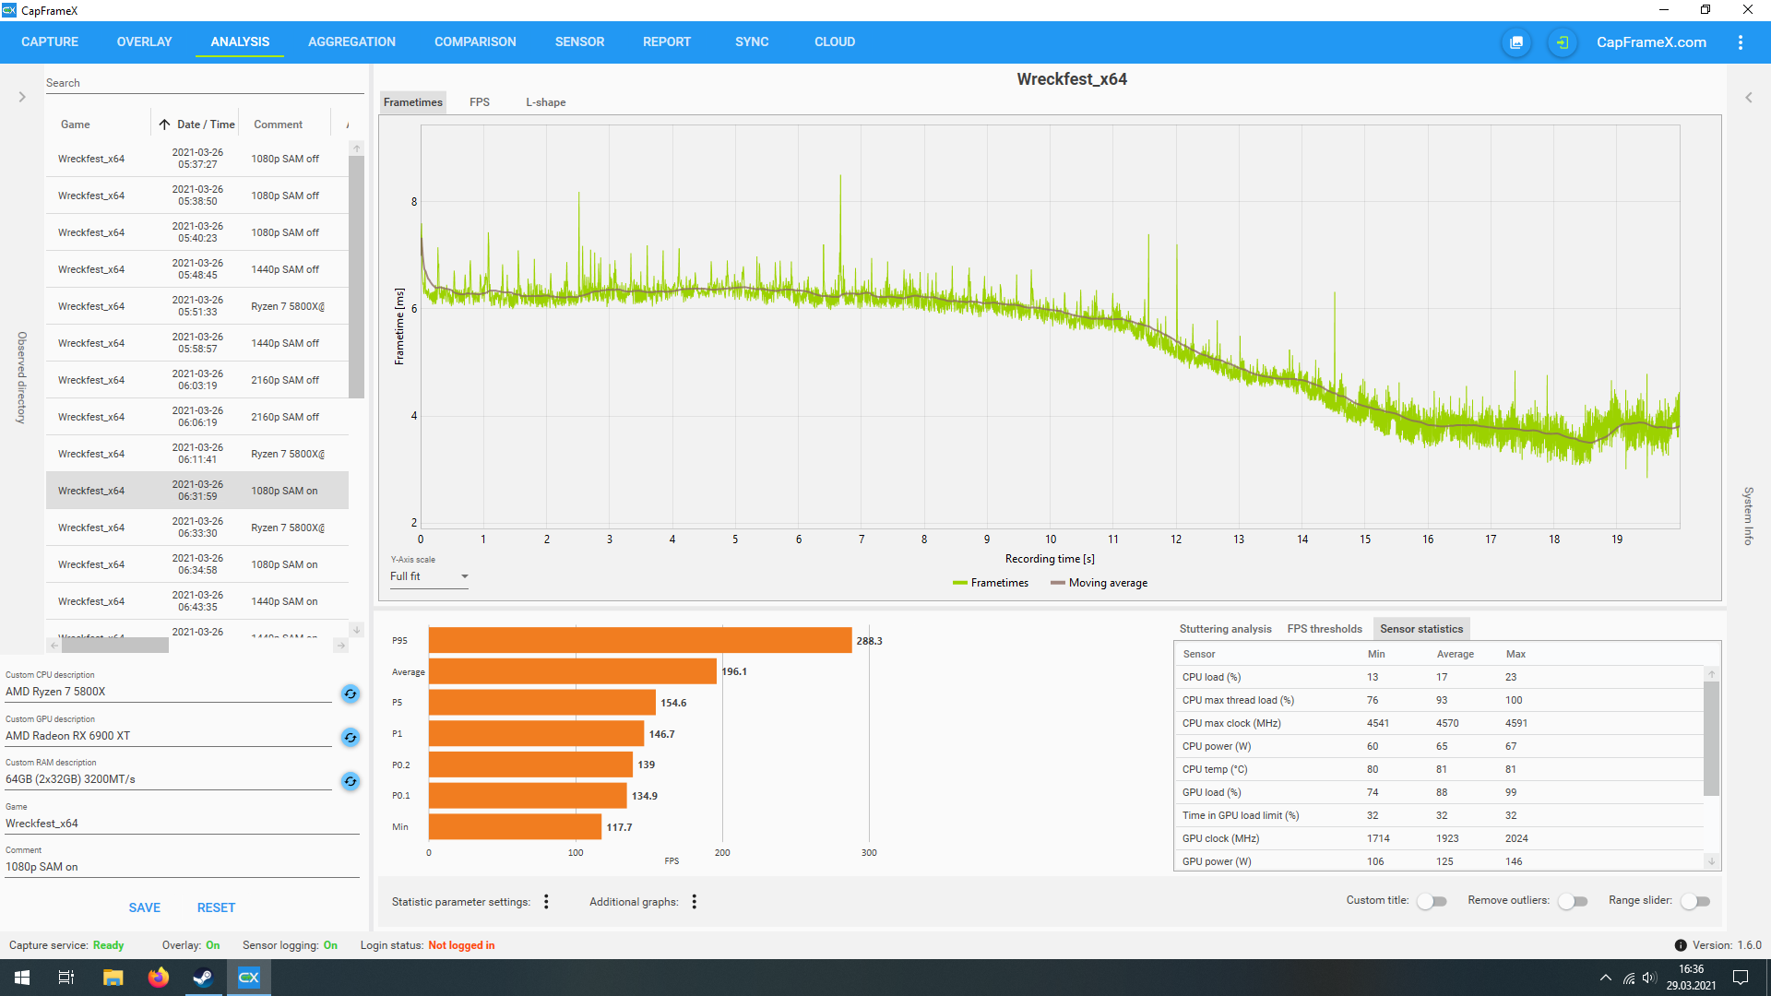Turn on Remove outliers switch
The image size is (1771, 996).
pos(1573,901)
